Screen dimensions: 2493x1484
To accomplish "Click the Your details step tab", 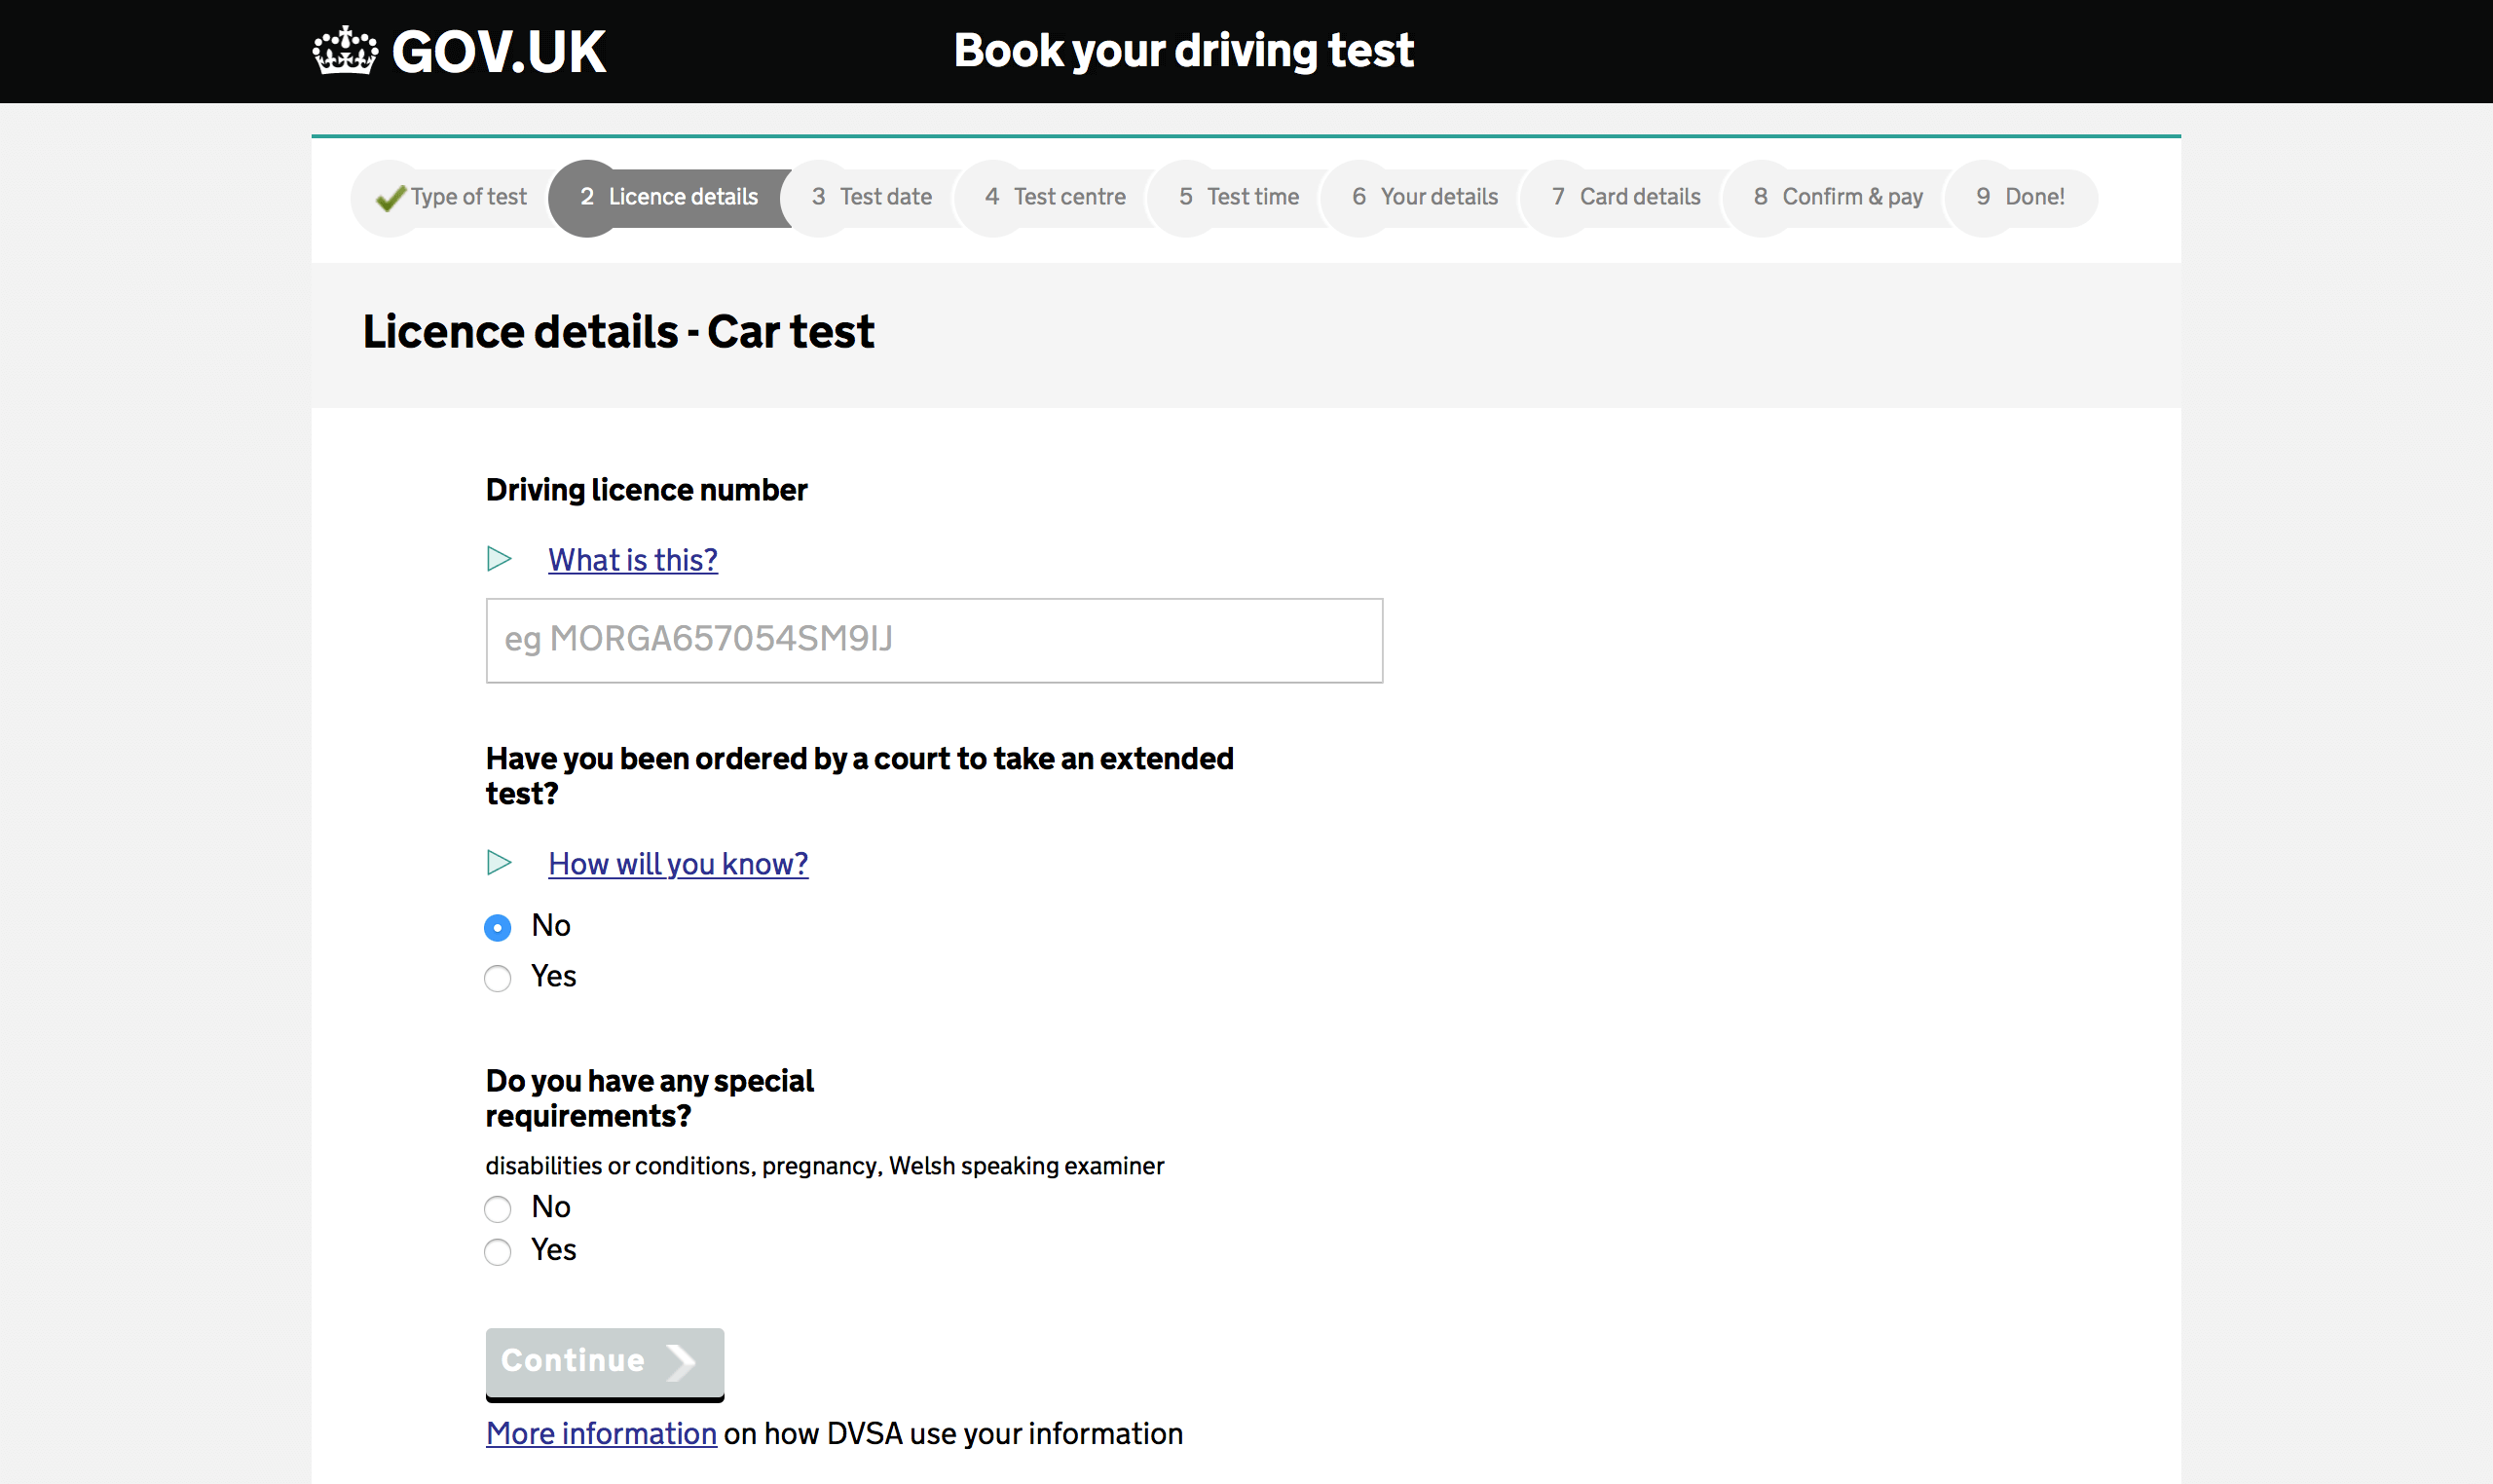I will [x=1421, y=196].
